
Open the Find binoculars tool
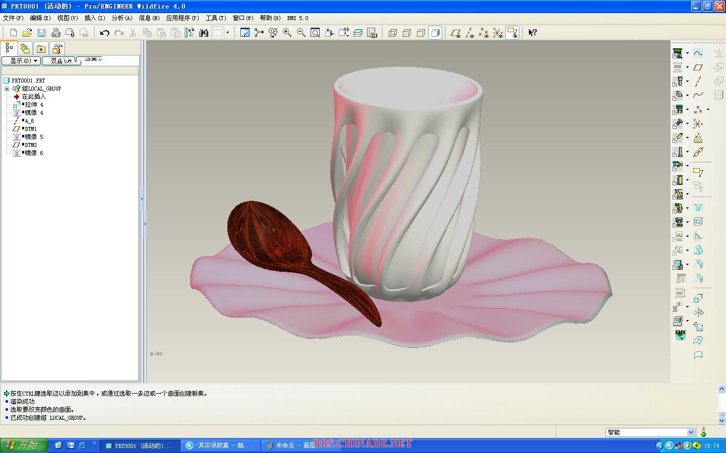pos(203,33)
